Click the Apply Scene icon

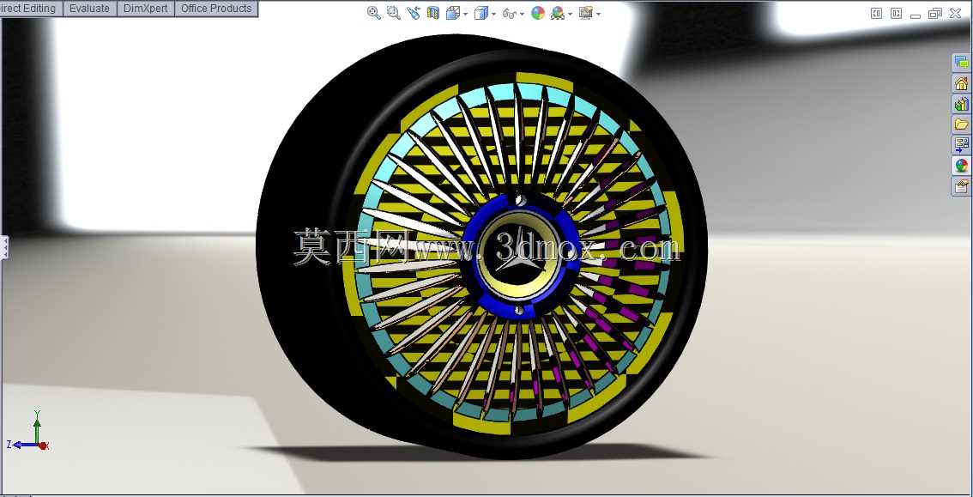click(557, 13)
